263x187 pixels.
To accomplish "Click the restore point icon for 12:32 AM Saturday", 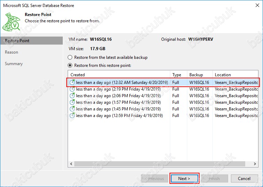I will (72, 82).
